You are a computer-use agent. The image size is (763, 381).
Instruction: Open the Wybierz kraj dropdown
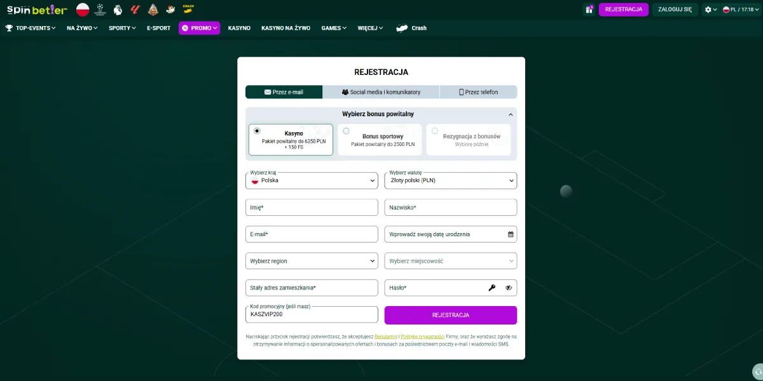pyautogui.click(x=312, y=180)
